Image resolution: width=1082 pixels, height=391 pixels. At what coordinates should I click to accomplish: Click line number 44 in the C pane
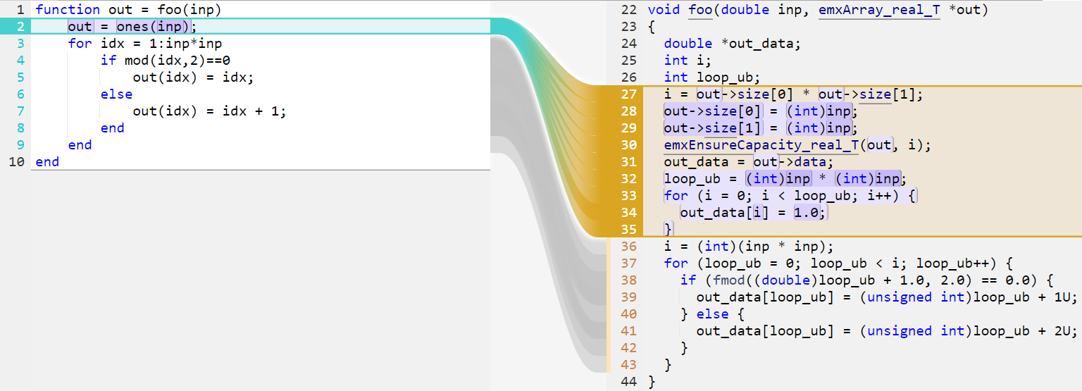pos(629,382)
